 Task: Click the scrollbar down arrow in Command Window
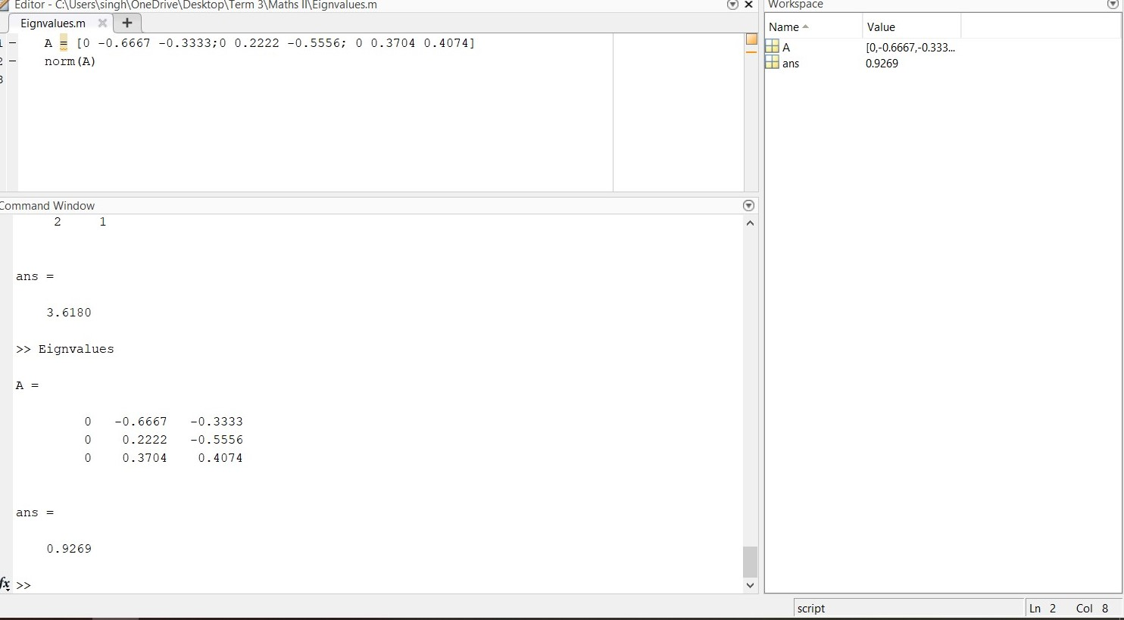click(x=749, y=585)
